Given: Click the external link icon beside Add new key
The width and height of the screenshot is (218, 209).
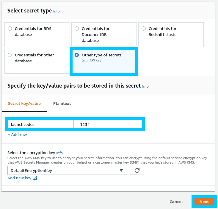Looking at the screenshot, I should click(x=35, y=178).
